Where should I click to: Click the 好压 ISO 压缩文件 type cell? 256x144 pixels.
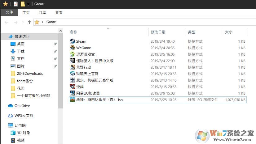[x=203, y=100]
